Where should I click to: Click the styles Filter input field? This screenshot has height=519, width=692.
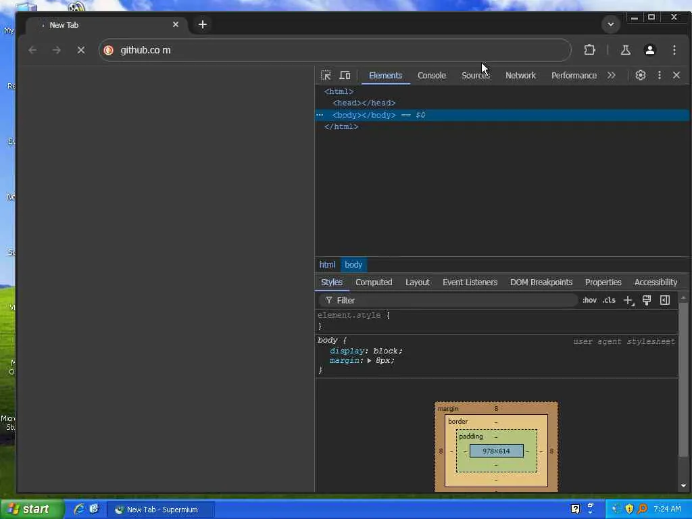tap(453, 300)
